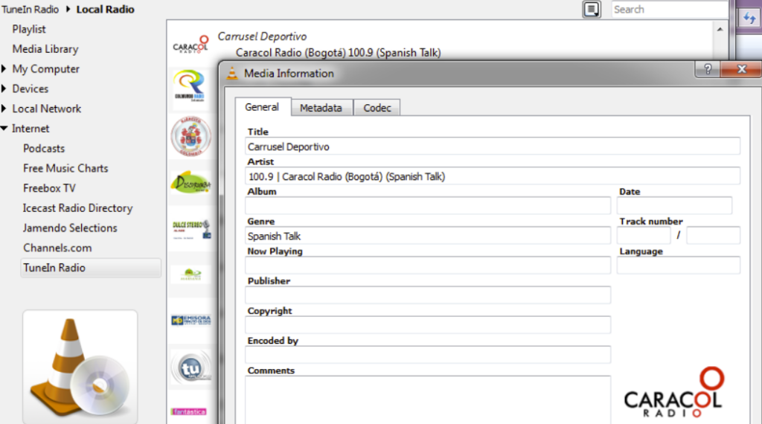Click the Album field
Screen dimensions: 762x424
(x=428, y=205)
